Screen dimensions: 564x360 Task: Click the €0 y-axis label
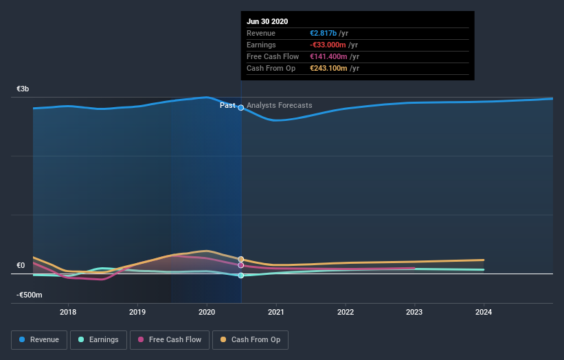(x=21, y=265)
